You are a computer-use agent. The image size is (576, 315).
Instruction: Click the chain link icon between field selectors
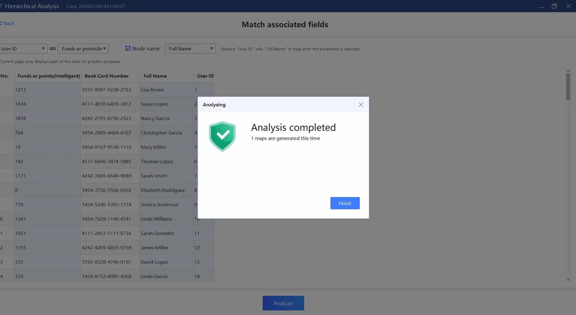click(53, 49)
